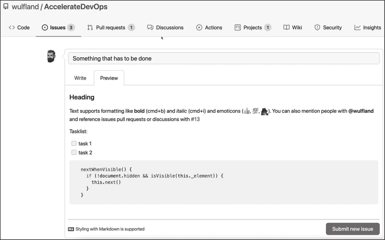This screenshot has width=385, height=240.
Task: Click the Security shield icon
Action: (317, 28)
